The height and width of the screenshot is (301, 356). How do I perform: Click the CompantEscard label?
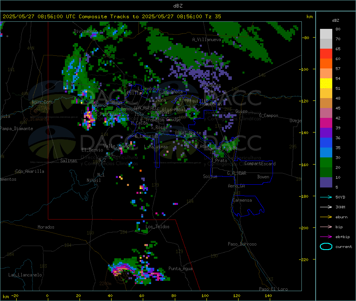260,164
